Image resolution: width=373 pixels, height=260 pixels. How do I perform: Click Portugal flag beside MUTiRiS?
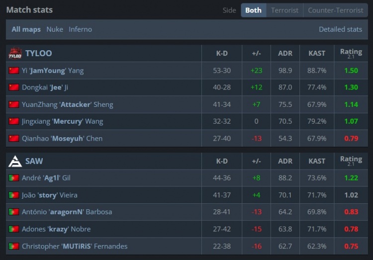[13, 246]
